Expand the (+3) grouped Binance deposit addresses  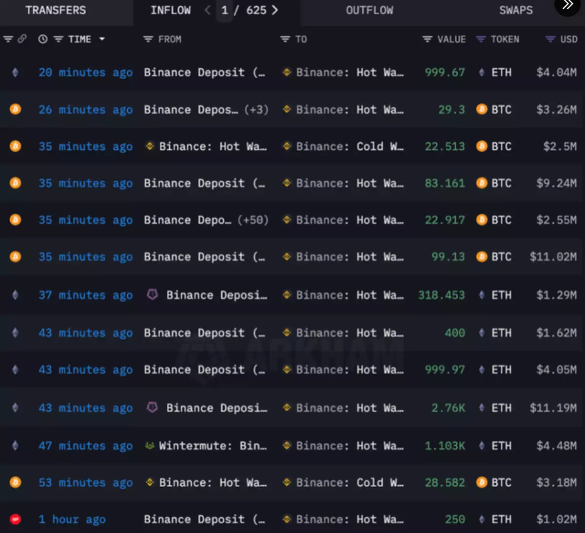(x=256, y=110)
